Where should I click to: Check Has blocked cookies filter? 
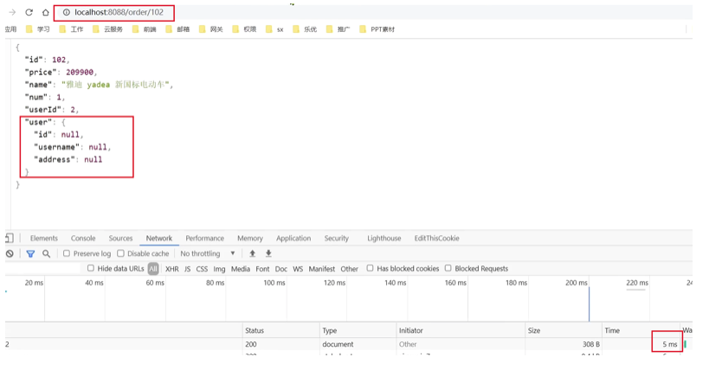[370, 268]
